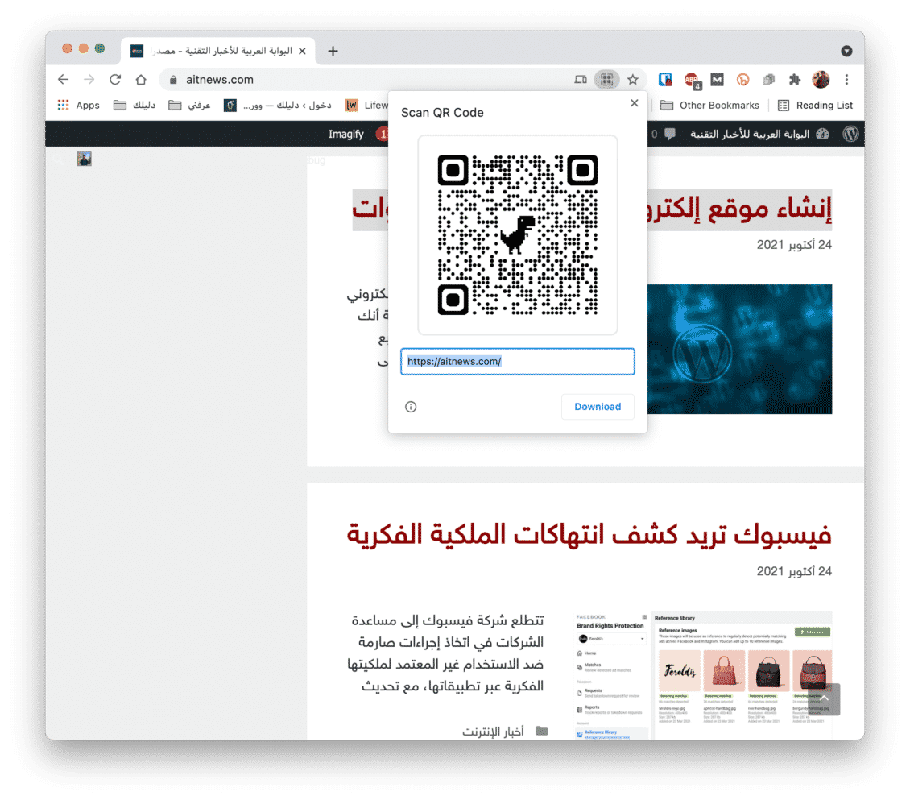Open the comments bubble in admin bar
Viewport: 910px width, 800px height.
tap(664, 134)
